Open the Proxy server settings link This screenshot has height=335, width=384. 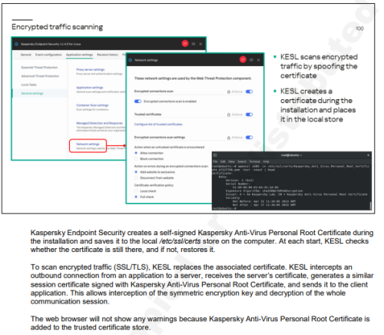point(91,69)
